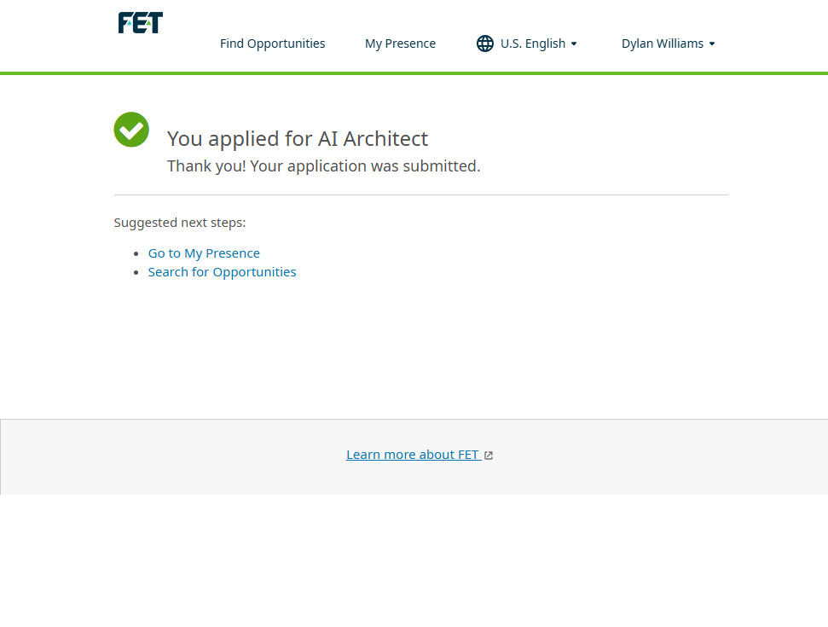828x627 pixels.
Task: Open the Dylan Williams account menu
Action: pyautogui.click(x=663, y=44)
